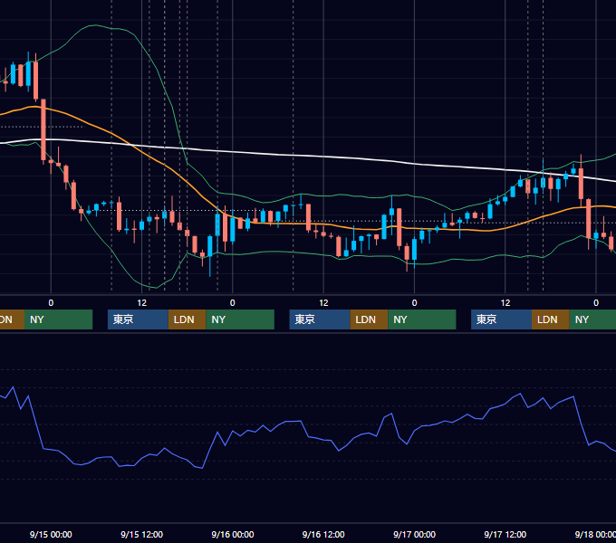616x543 pixels.
Task: Click the 9/16 12:00 date label
Action: click(323, 534)
